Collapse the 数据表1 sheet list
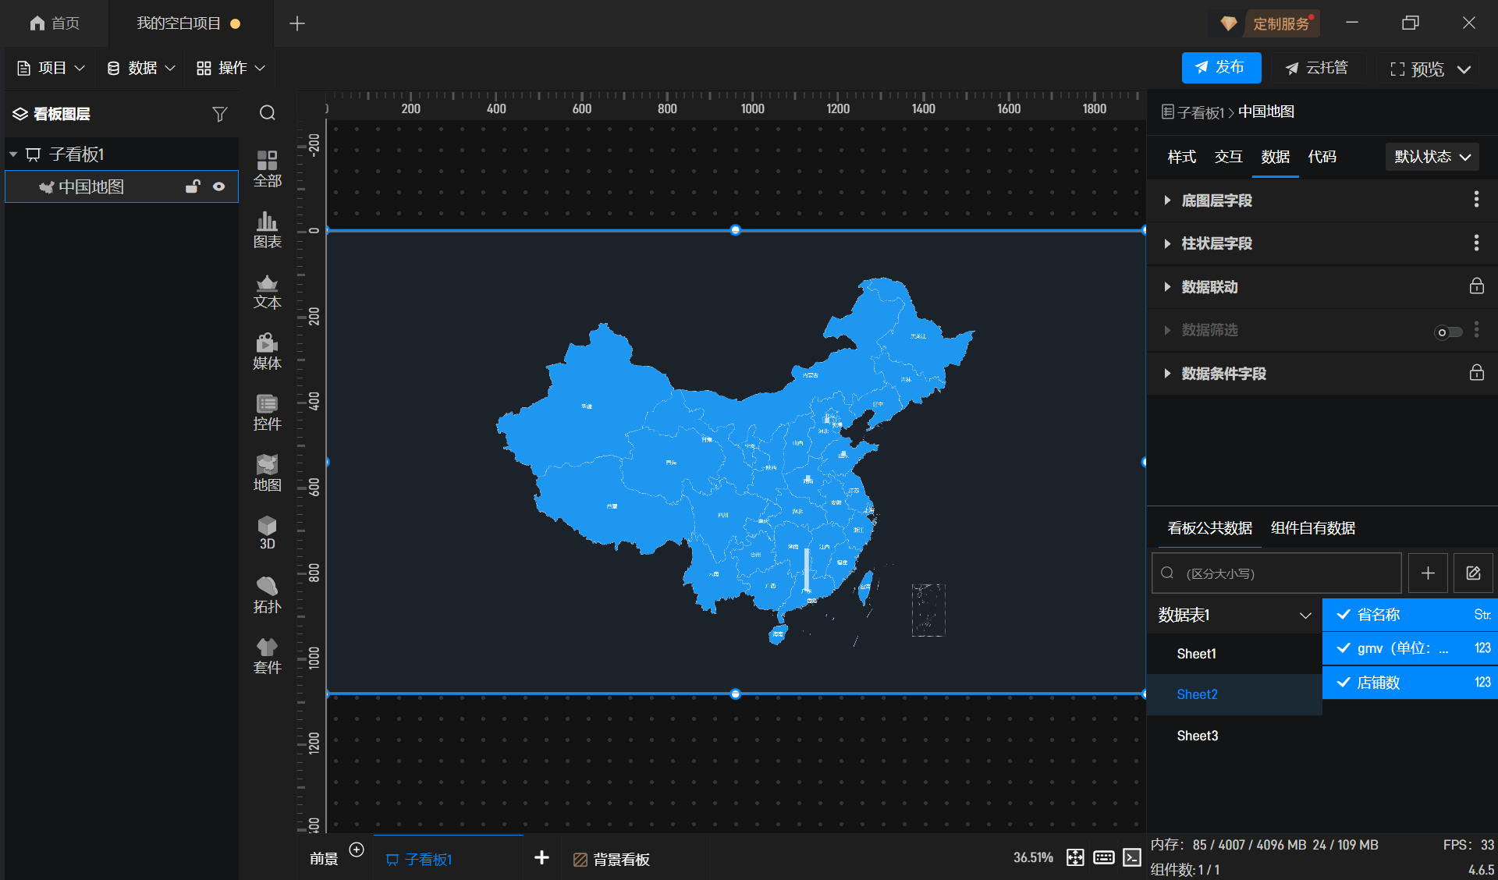Image resolution: width=1498 pixels, height=880 pixels. (x=1305, y=616)
